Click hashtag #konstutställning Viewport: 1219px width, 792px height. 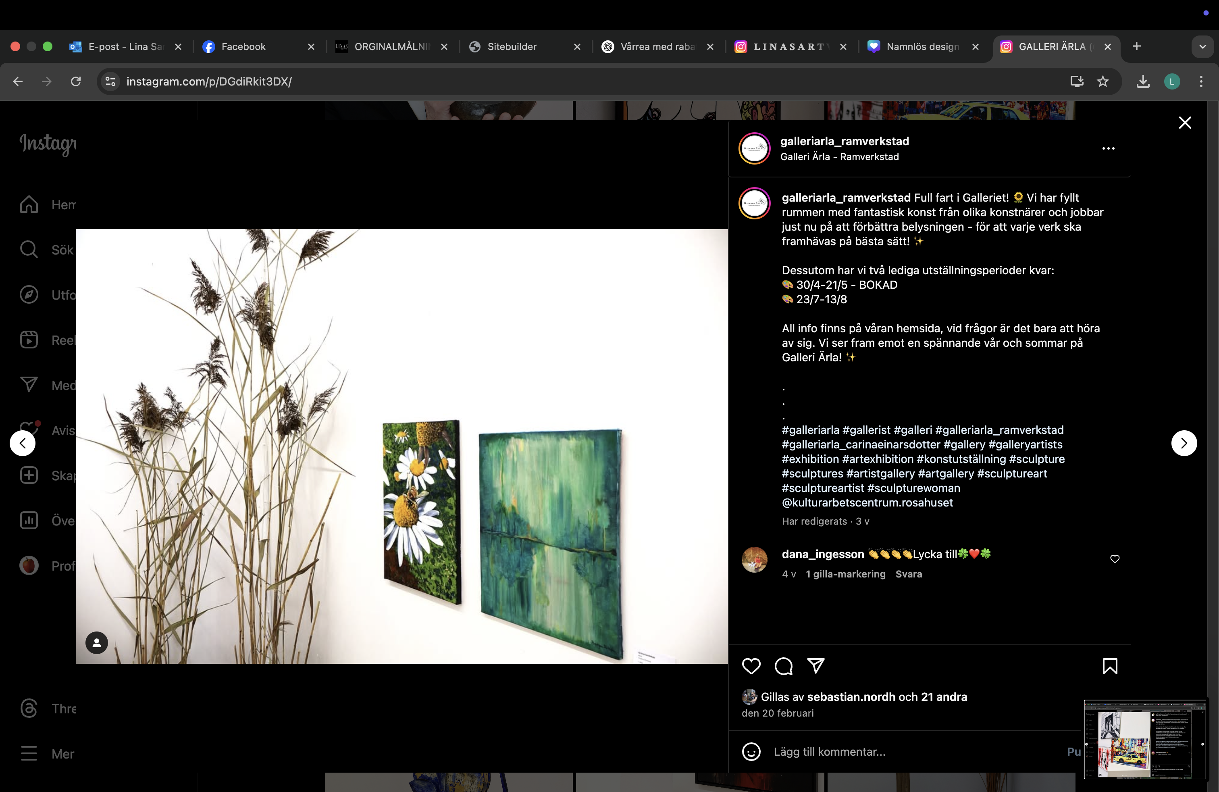tap(961, 459)
